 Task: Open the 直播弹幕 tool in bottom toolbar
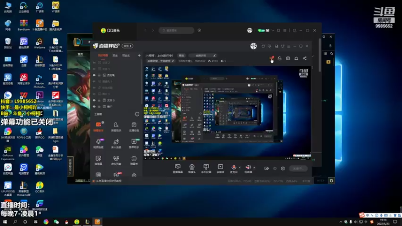[x=177, y=169]
